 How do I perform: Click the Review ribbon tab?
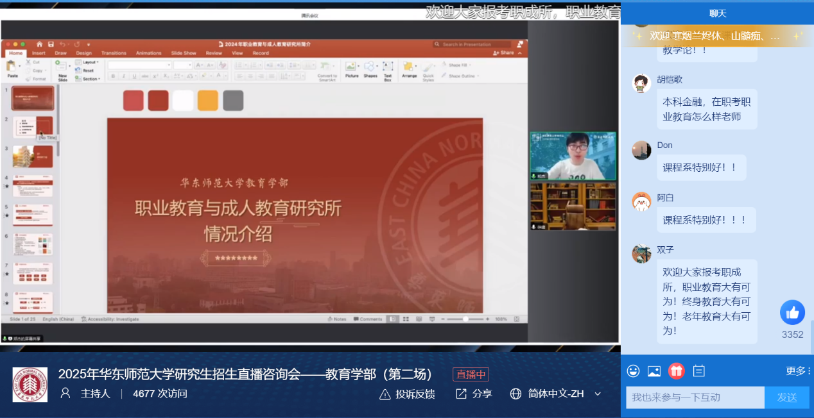pos(214,53)
